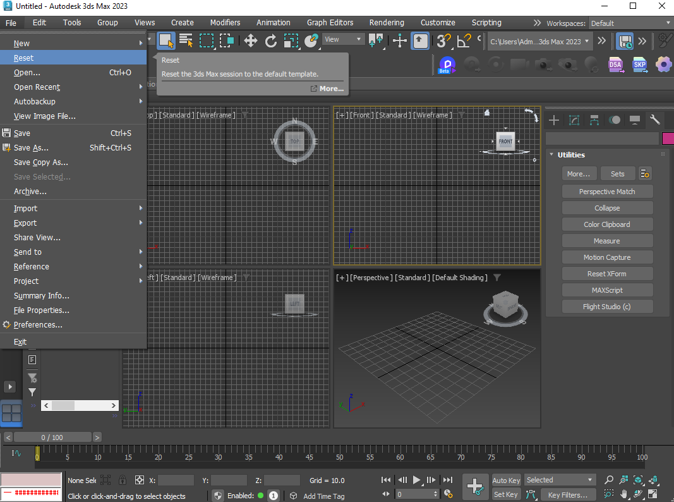Click the Beta plugin icon

447,65
